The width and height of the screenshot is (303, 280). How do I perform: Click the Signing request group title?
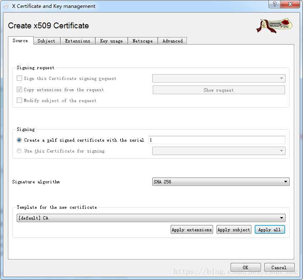35,68
